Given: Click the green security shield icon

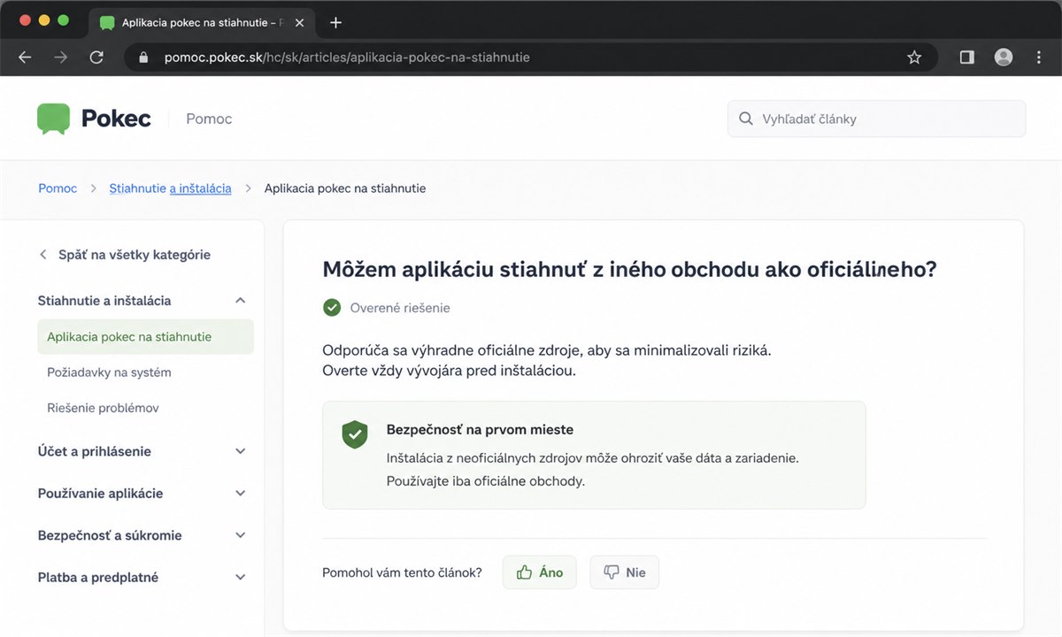Looking at the screenshot, I should click(355, 434).
